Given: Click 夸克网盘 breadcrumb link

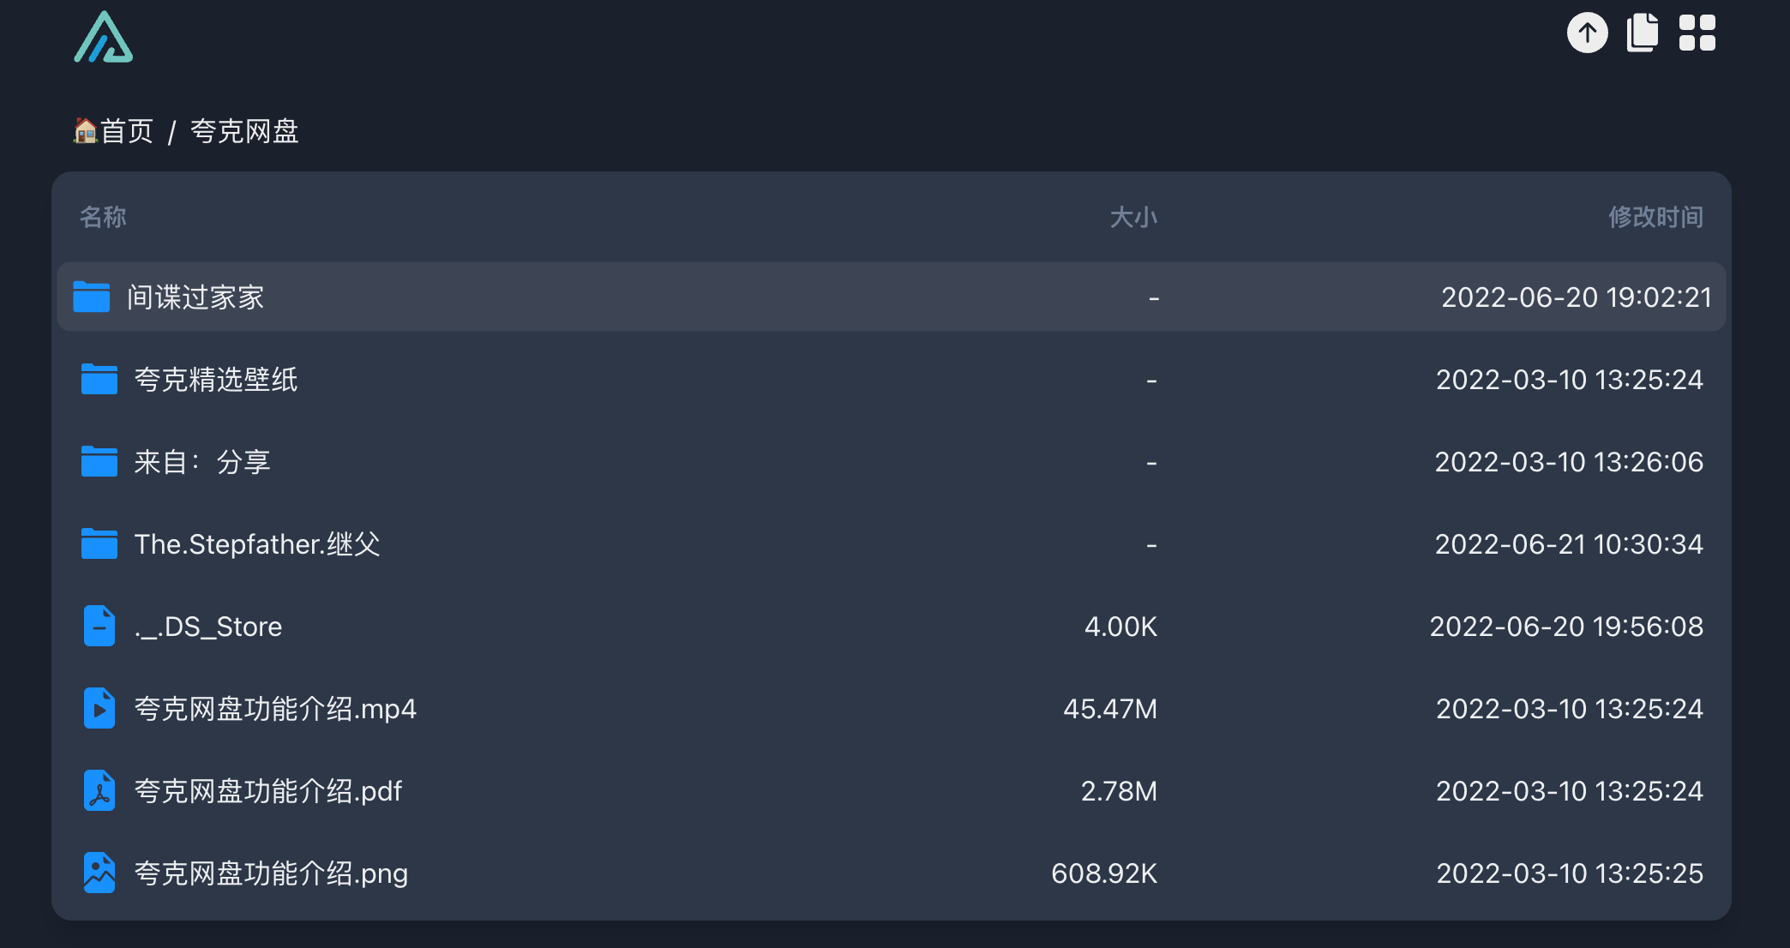Looking at the screenshot, I should tap(244, 131).
